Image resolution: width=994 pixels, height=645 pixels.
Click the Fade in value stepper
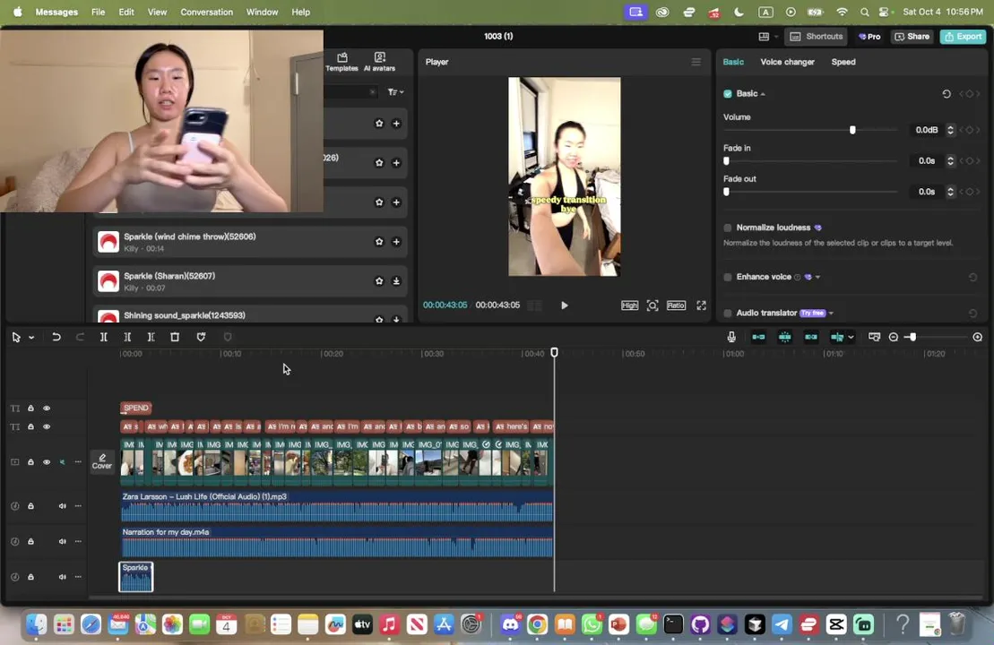coord(950,161)
